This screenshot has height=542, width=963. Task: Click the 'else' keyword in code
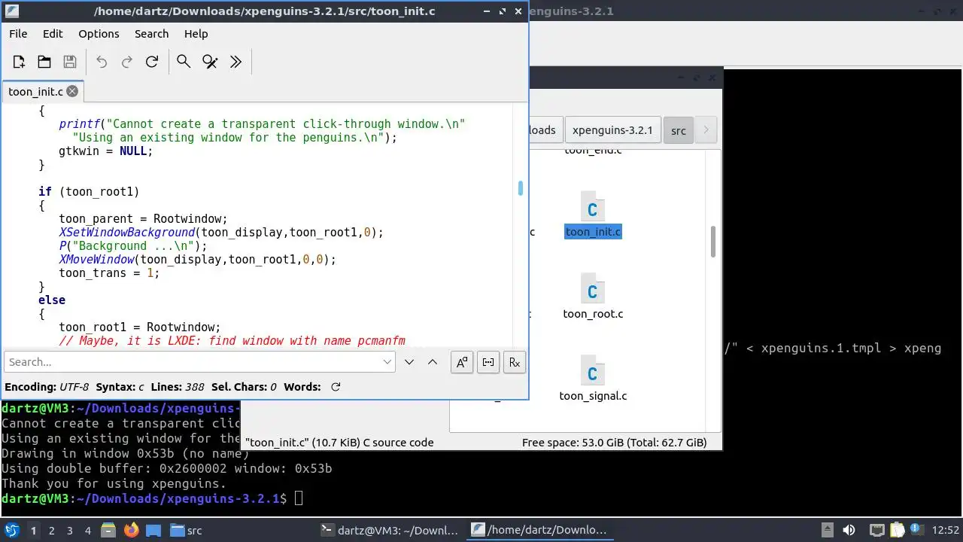[x=52, y=300]
